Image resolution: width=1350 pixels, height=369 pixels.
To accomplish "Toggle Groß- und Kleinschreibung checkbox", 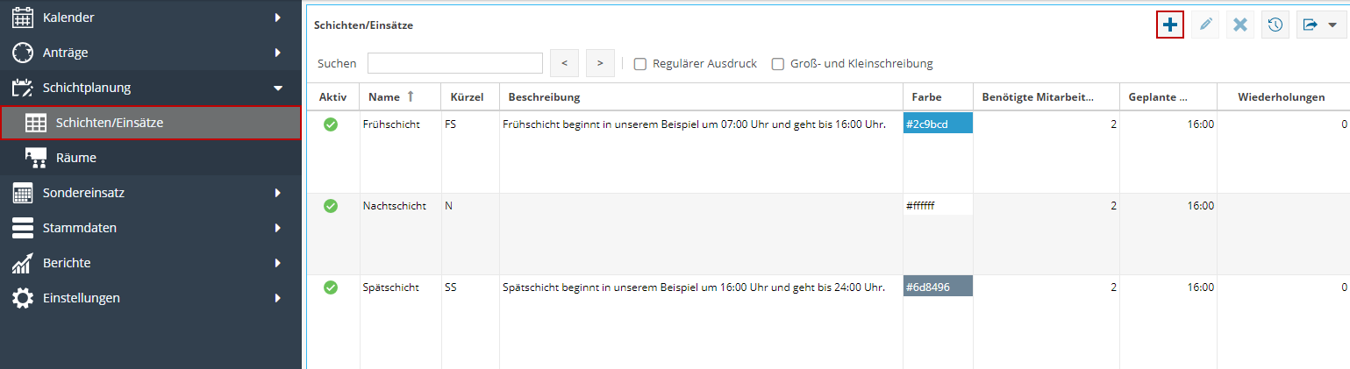I will coord(777,64).
